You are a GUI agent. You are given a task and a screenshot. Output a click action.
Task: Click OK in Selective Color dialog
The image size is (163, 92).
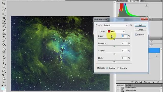click(x=140, y=25)
